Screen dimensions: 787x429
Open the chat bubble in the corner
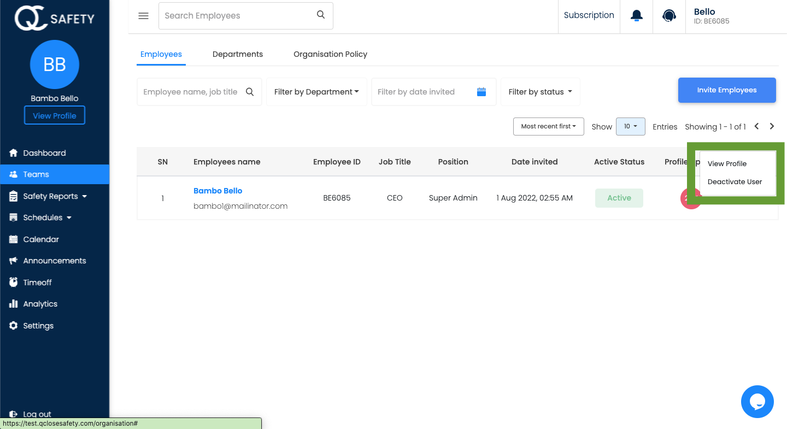pyautogui.click(x=757, y=402)
